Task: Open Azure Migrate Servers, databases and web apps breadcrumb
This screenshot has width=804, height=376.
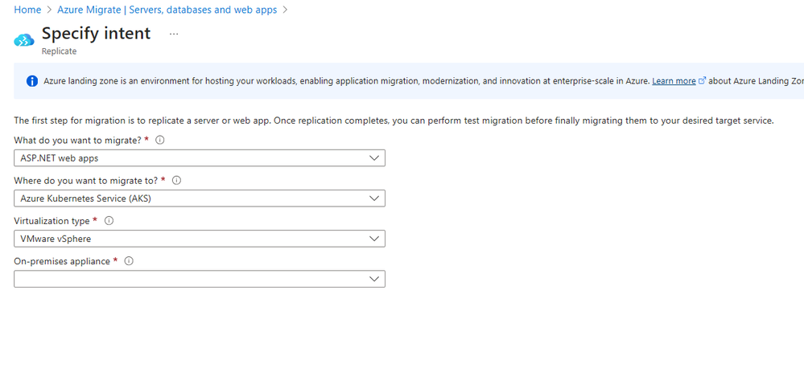Action: click(167, 10)
